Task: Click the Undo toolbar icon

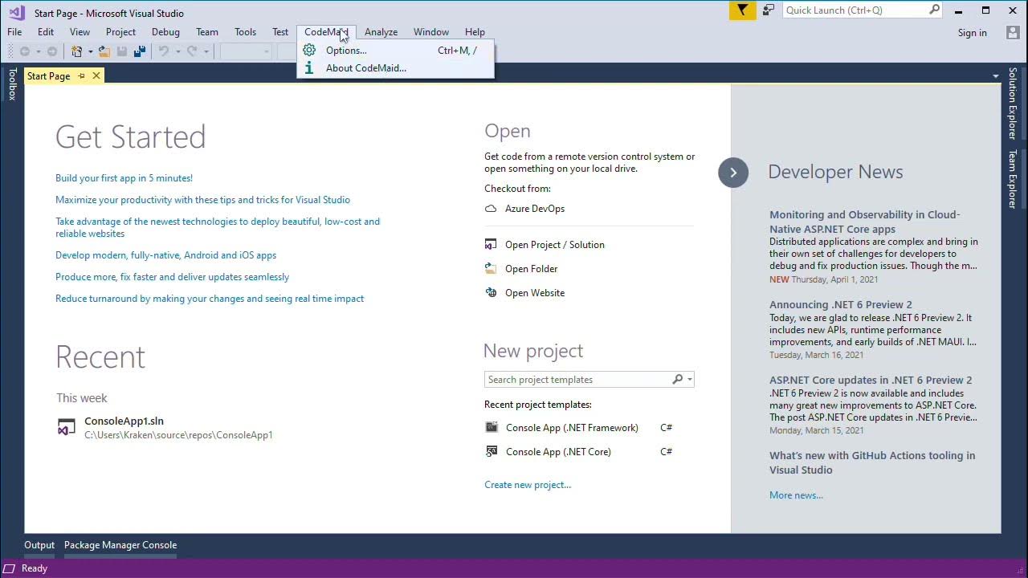Action: click(x=164, y=51)
